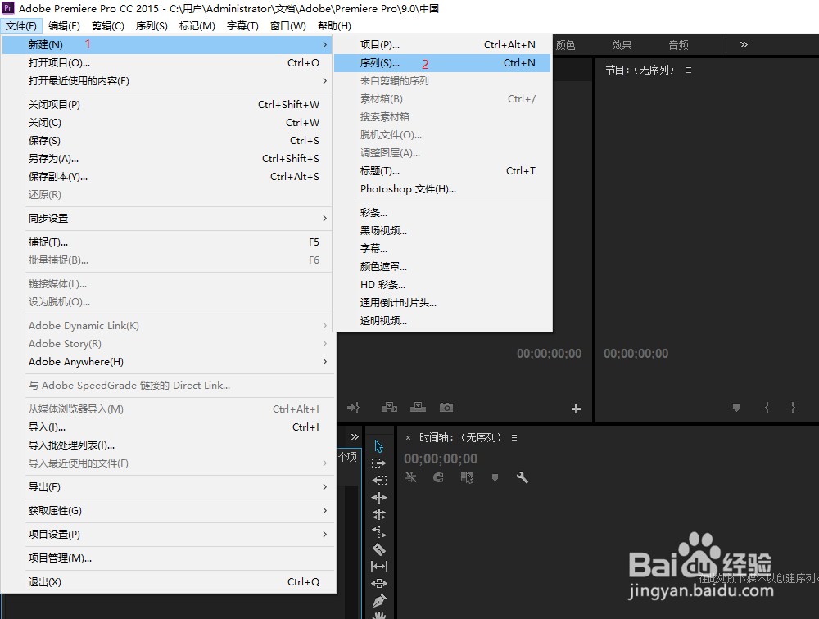
Task: Click Mark Out brace in program monitor
Action: [793, 408]
